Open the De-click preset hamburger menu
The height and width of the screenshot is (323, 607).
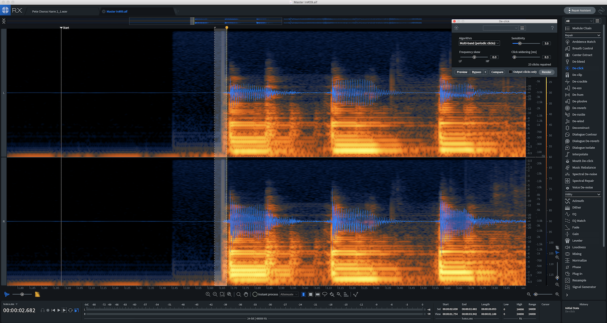(522, 28)
